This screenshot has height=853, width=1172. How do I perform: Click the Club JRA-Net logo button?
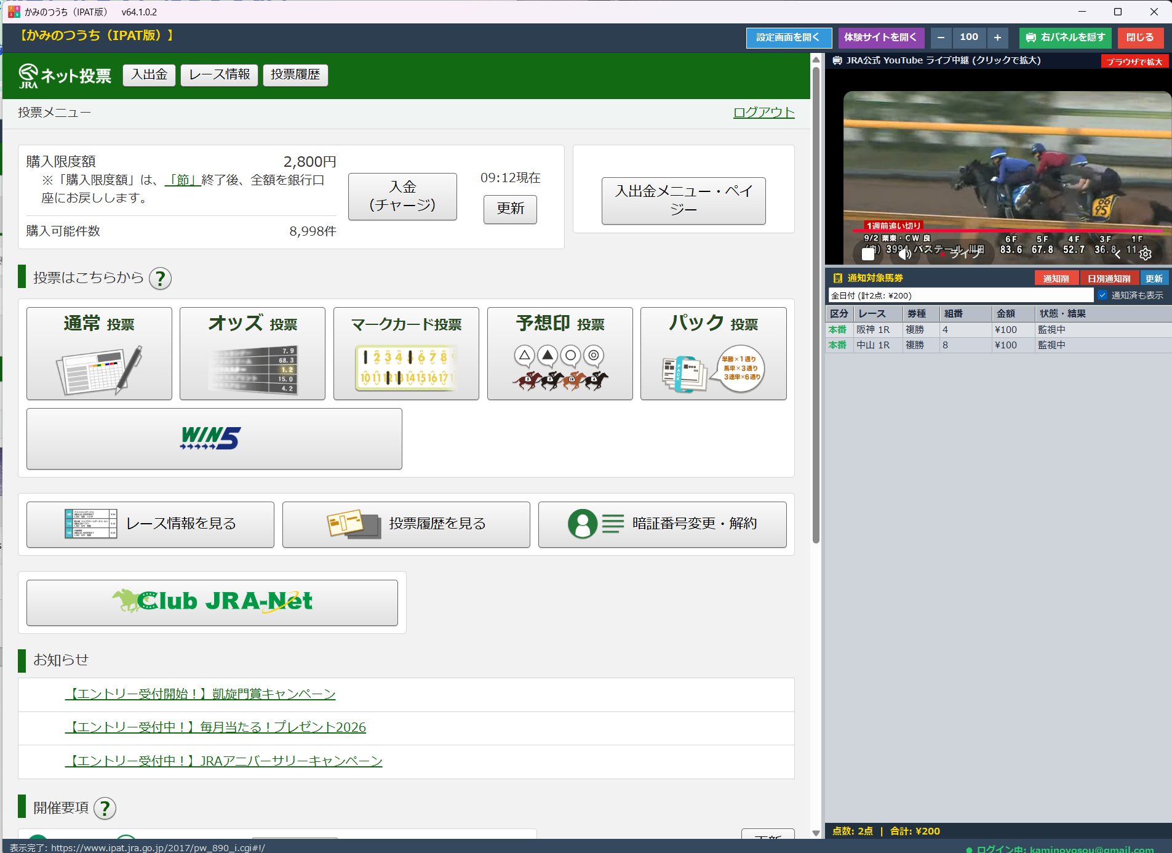point(212,603)
